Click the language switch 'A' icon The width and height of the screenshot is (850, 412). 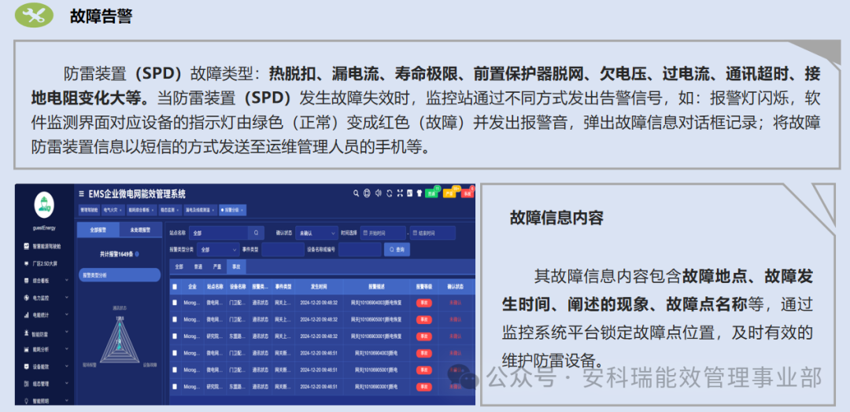click(410, 193)
